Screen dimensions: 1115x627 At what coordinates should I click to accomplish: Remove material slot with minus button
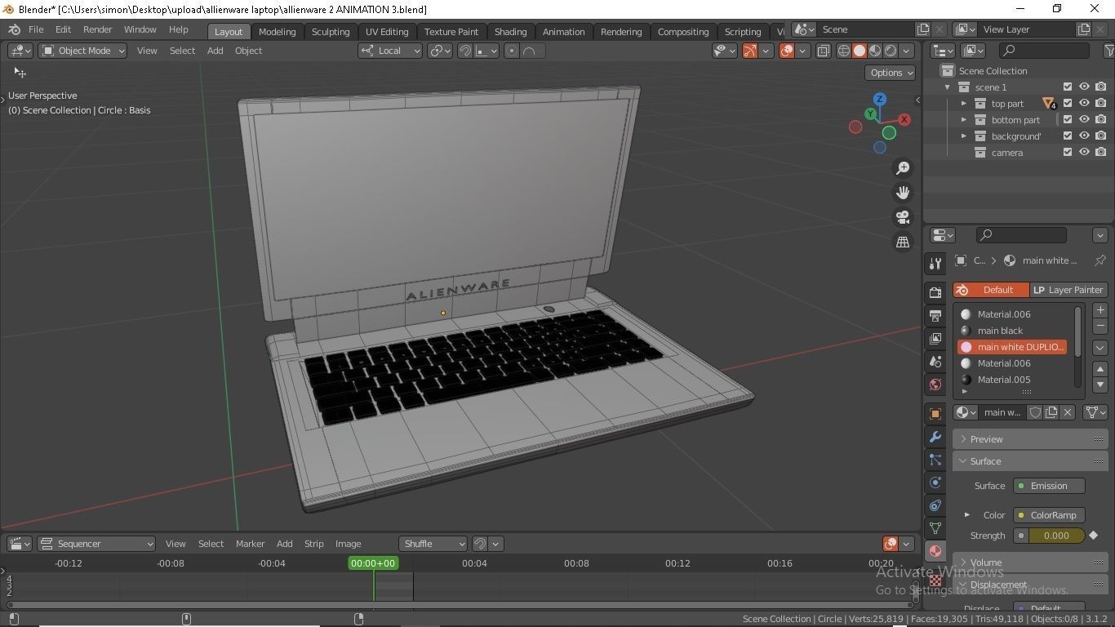click(x=1100, y=326)
